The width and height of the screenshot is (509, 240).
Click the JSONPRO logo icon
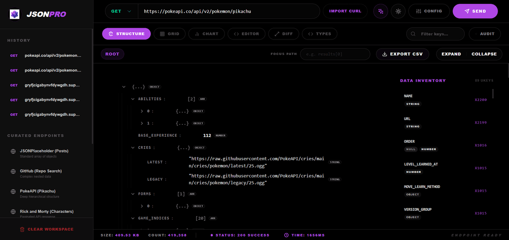(14, 14)
